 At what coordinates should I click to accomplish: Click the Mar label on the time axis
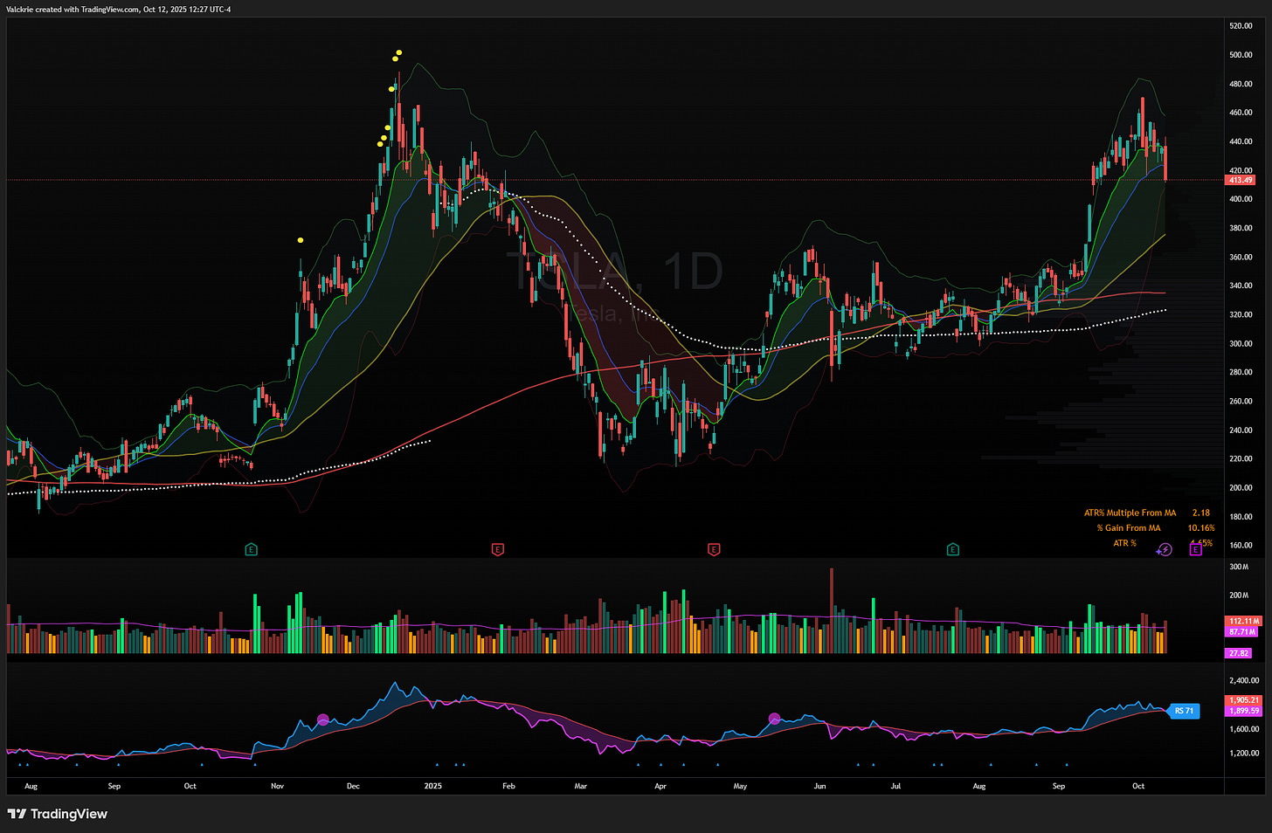(x=580, y=786)
